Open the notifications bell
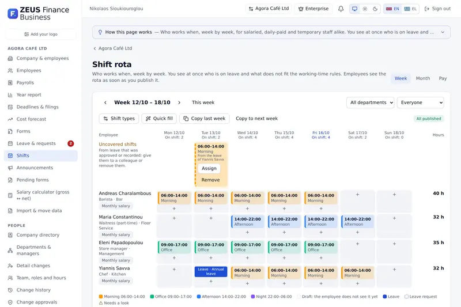 click(x=341, y=9)
